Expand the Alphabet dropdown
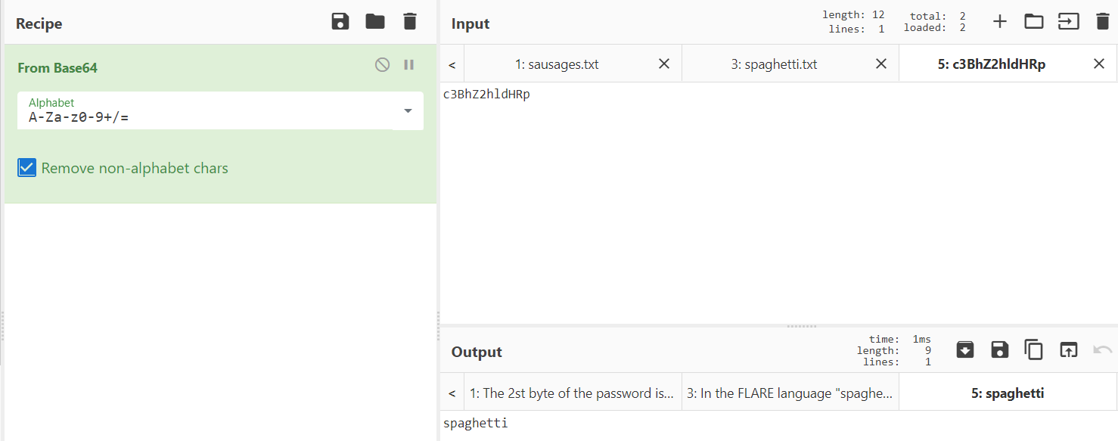 point(408,111)
